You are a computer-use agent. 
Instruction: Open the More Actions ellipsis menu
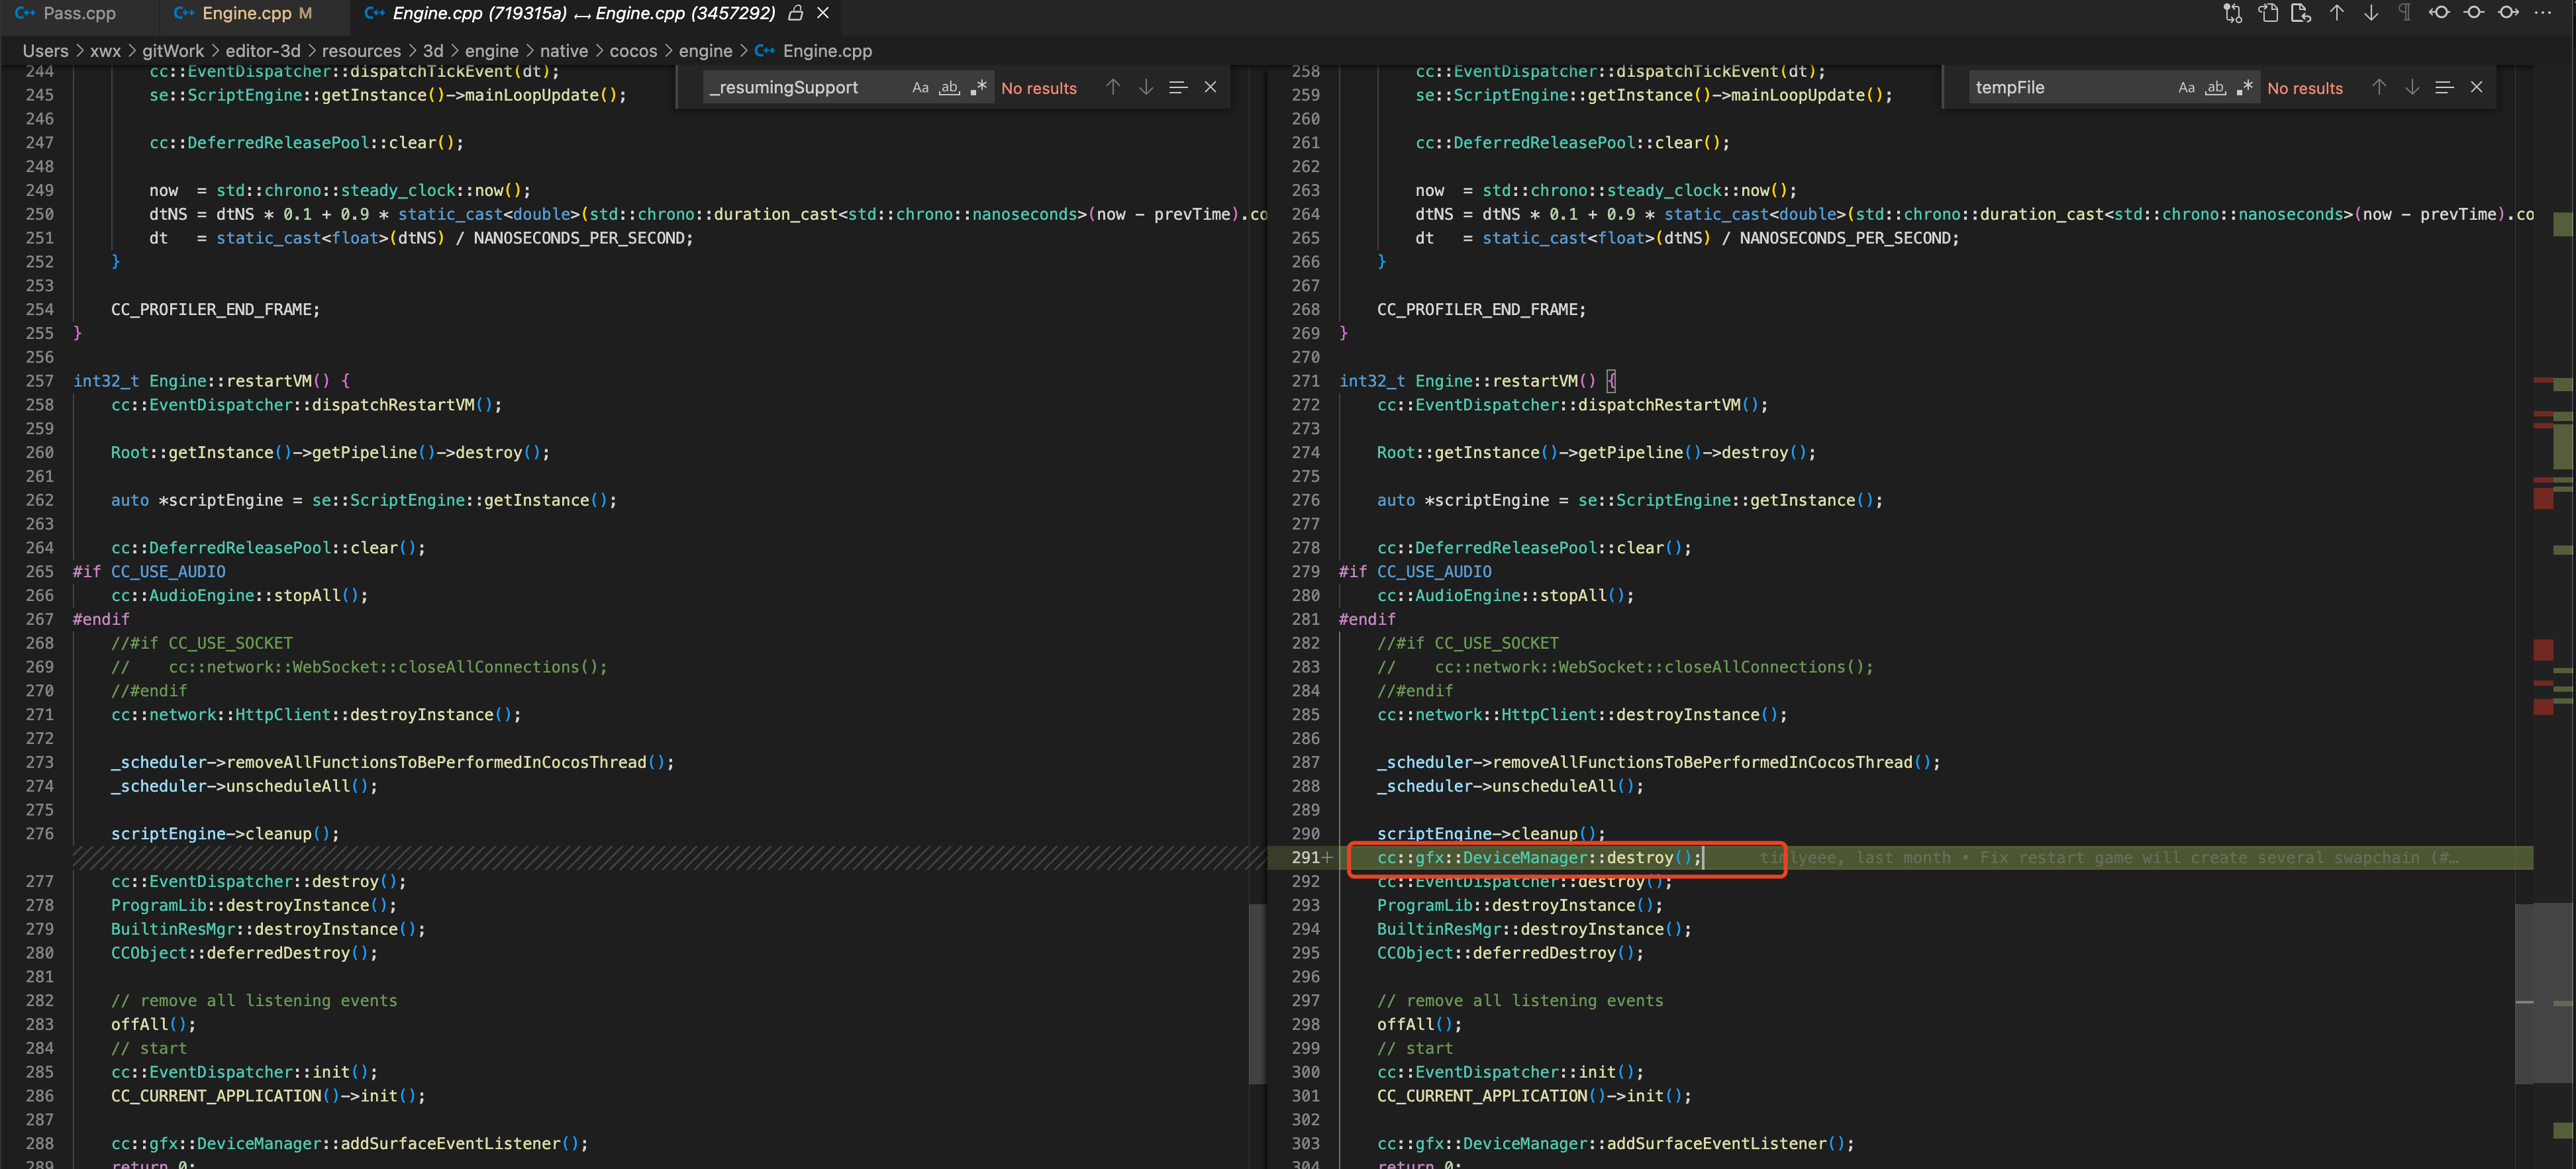pyautogui.click(x=2543, y=13)
